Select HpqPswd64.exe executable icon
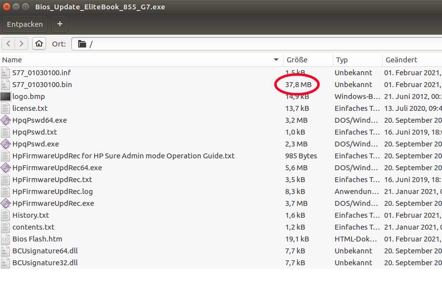Screen dimensions: 442x290 coord(5,120)
